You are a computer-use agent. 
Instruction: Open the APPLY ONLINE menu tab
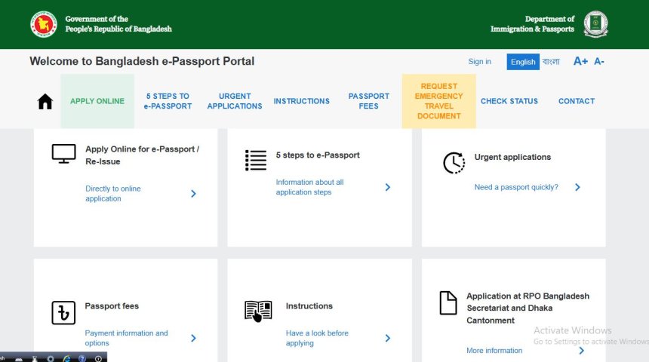coord(97,101)
